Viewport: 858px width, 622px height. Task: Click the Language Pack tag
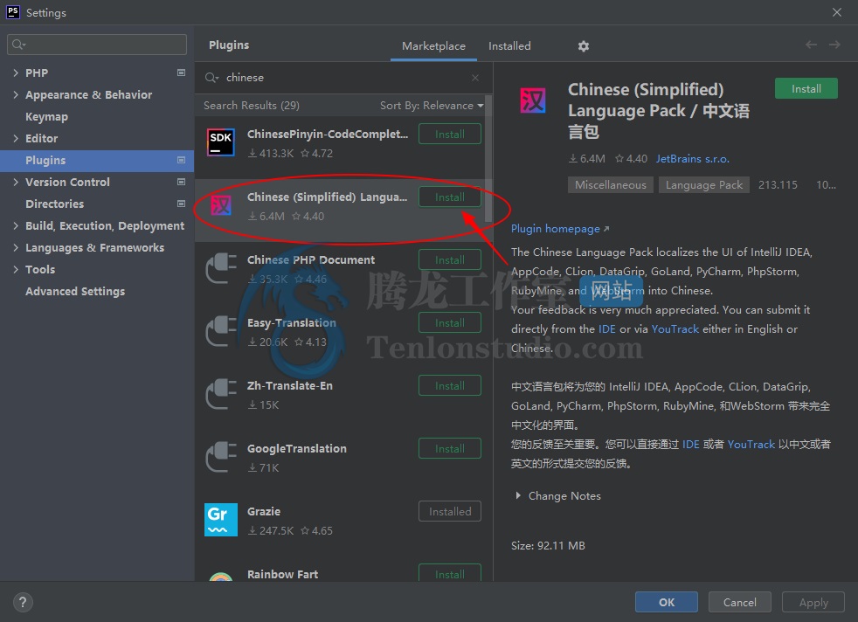[x=703, y=185]
